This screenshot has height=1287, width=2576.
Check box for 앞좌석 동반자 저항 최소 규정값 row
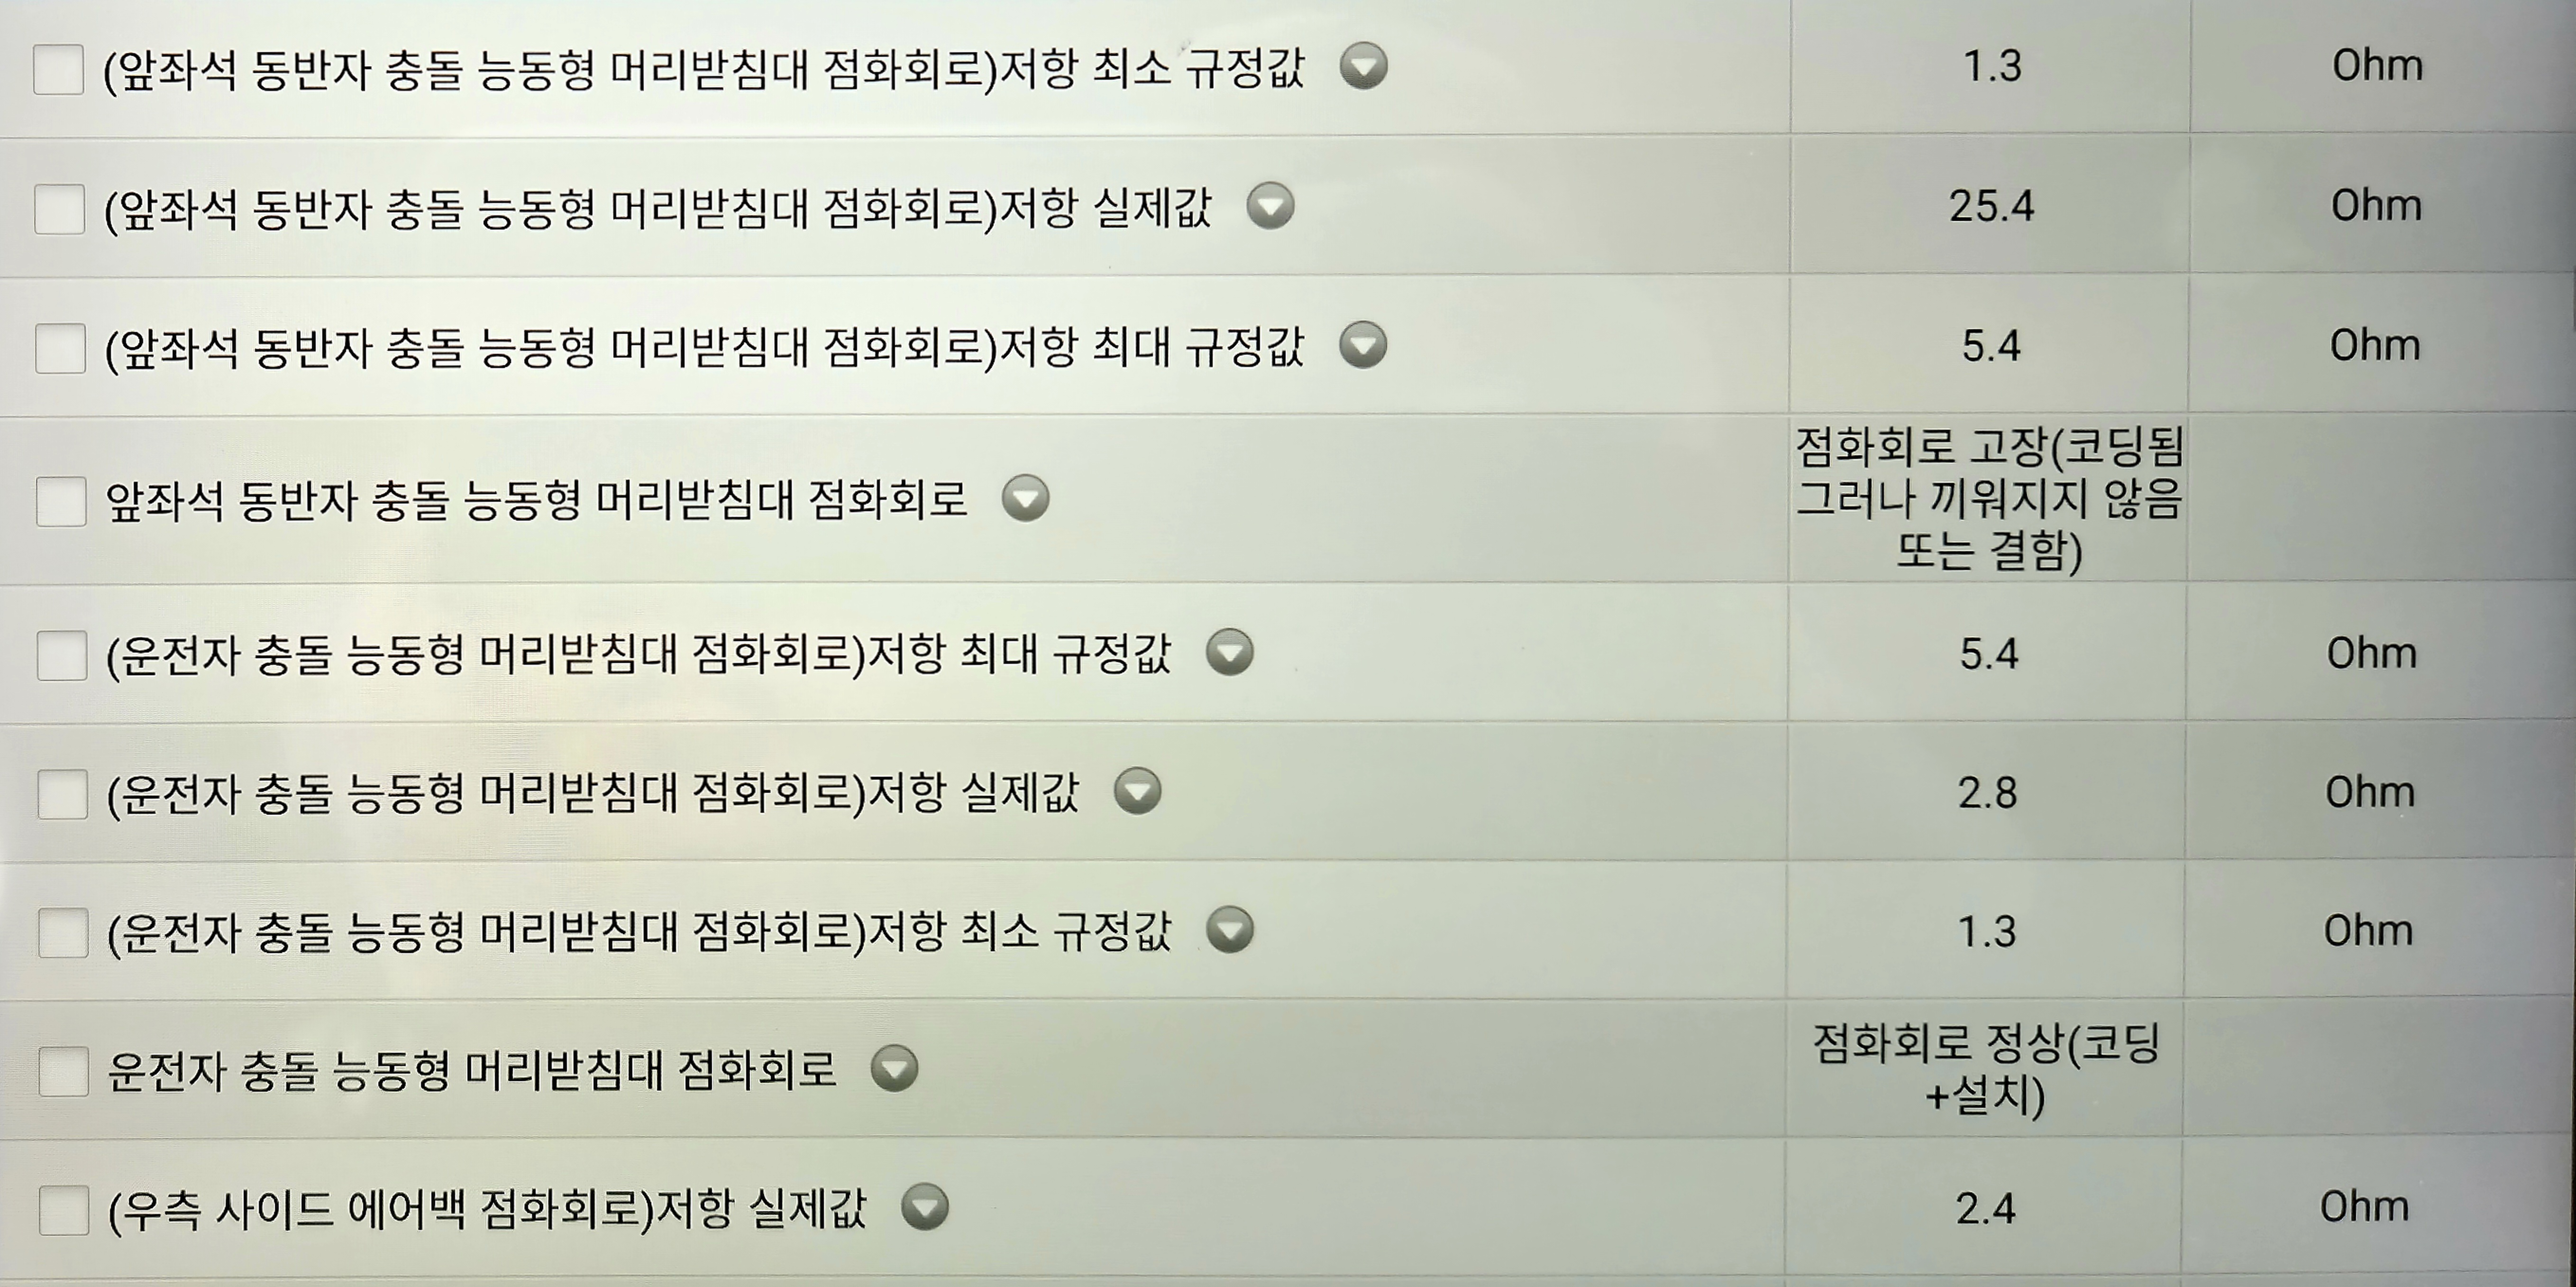pos(58,69)
